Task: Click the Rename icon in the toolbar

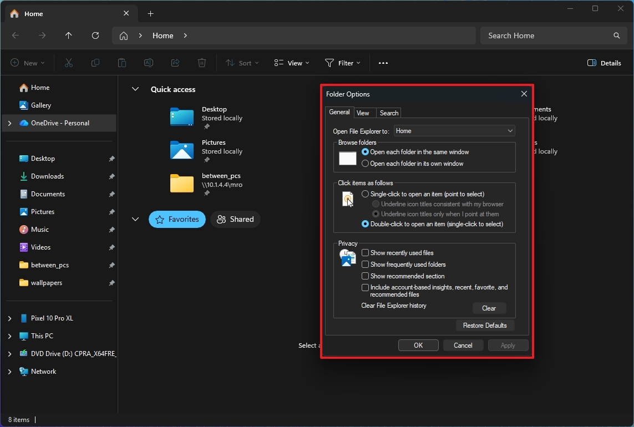Action: point(148,63)
